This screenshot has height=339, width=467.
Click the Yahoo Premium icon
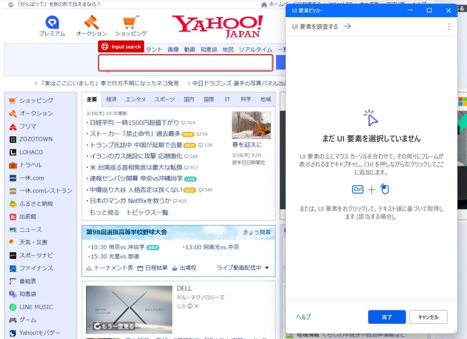coord(52,22)
